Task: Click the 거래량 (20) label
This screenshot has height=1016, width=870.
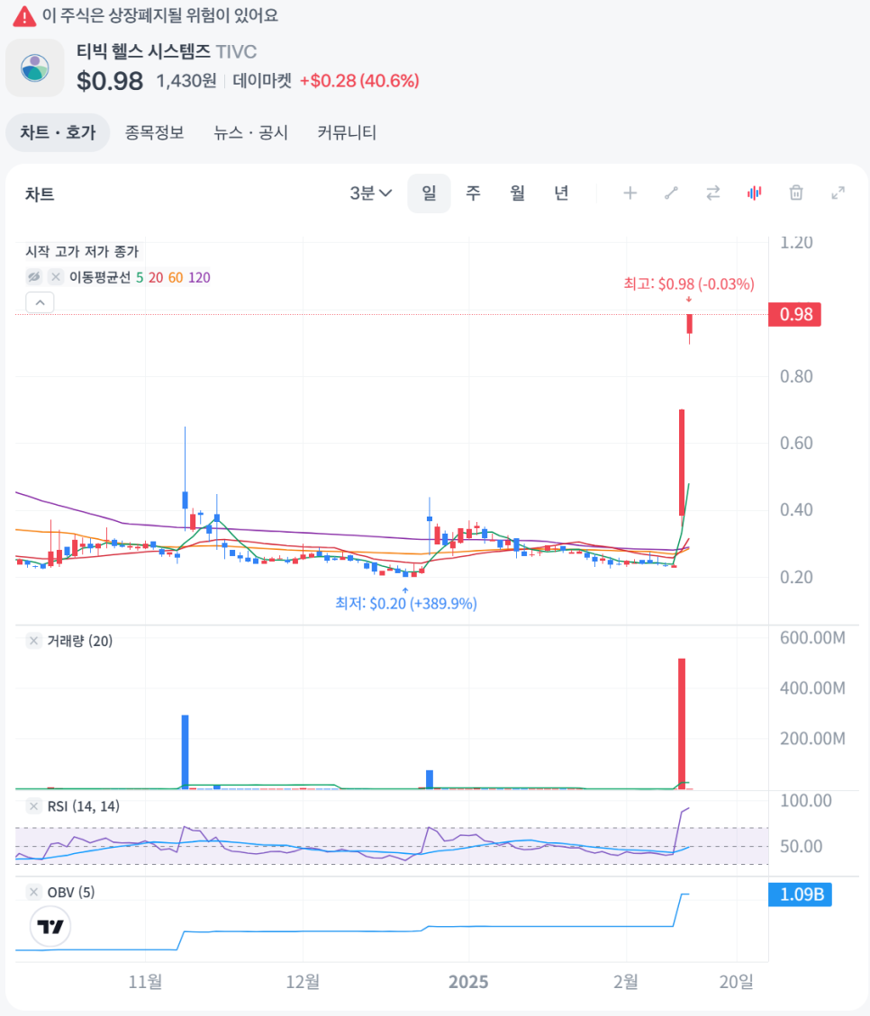Action: point(80,641)
